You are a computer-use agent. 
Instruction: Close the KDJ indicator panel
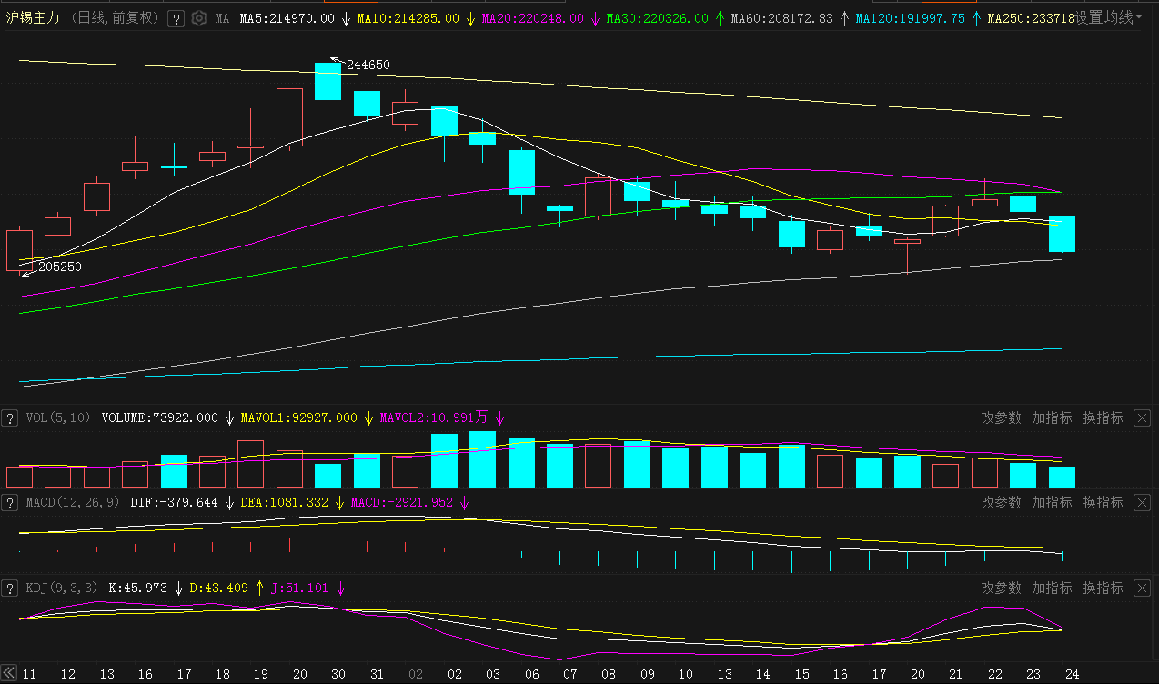1142,588
